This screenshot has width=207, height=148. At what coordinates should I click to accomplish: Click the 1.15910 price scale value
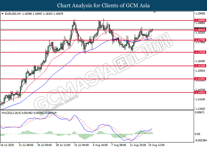tap(200, 71)
